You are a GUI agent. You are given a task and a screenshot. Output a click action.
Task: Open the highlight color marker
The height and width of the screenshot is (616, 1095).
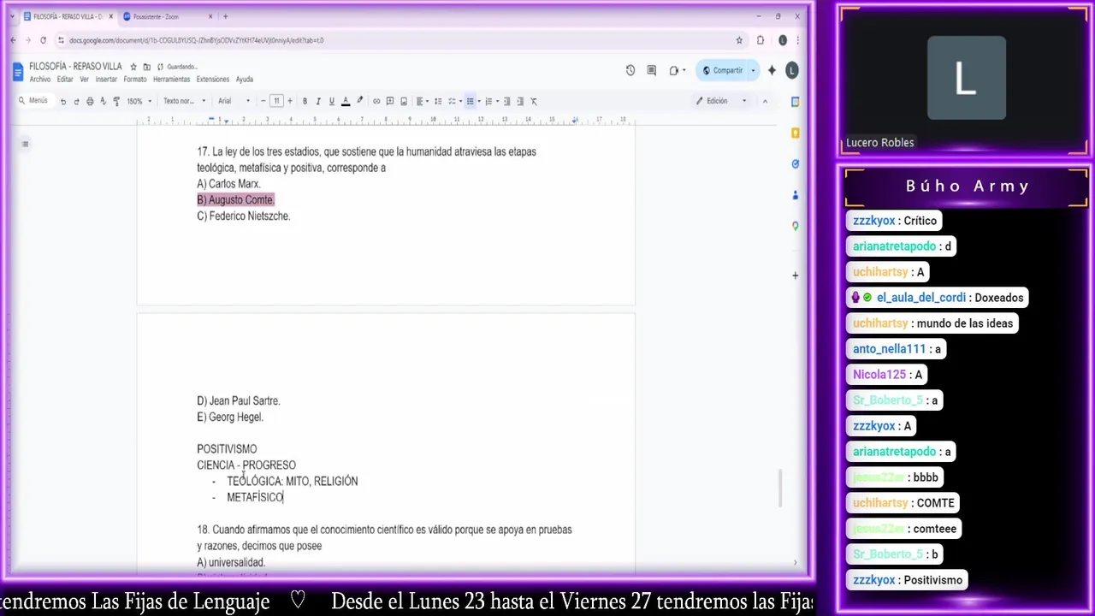pos(359,101)
